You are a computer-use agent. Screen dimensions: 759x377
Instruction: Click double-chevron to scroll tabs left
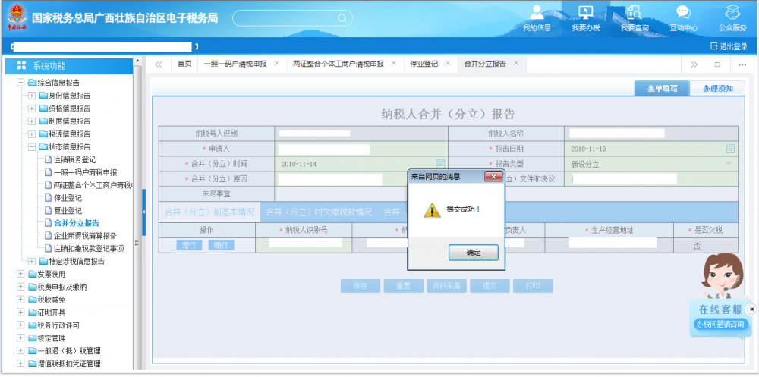point(159,64)
